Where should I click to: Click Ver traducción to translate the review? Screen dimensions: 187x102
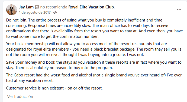click(x=20, y=97)
